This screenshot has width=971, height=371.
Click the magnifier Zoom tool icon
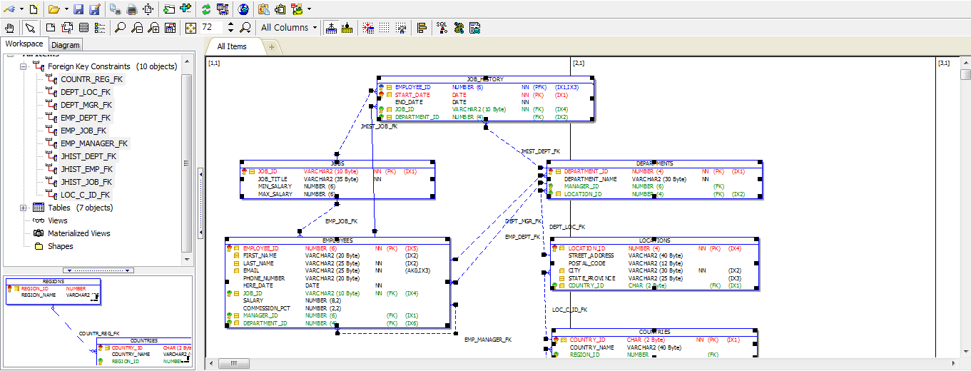[120, 28]
